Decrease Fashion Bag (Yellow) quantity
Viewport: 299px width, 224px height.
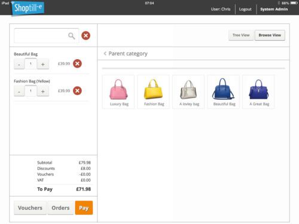click(x=19, y=91)
